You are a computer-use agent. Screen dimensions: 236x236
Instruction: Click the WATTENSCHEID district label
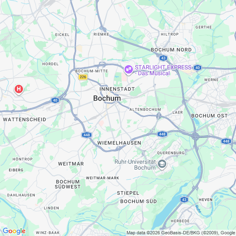(x=25, y=119)
